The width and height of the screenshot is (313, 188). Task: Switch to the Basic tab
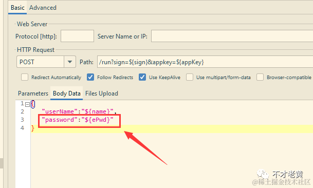[17, 8]
